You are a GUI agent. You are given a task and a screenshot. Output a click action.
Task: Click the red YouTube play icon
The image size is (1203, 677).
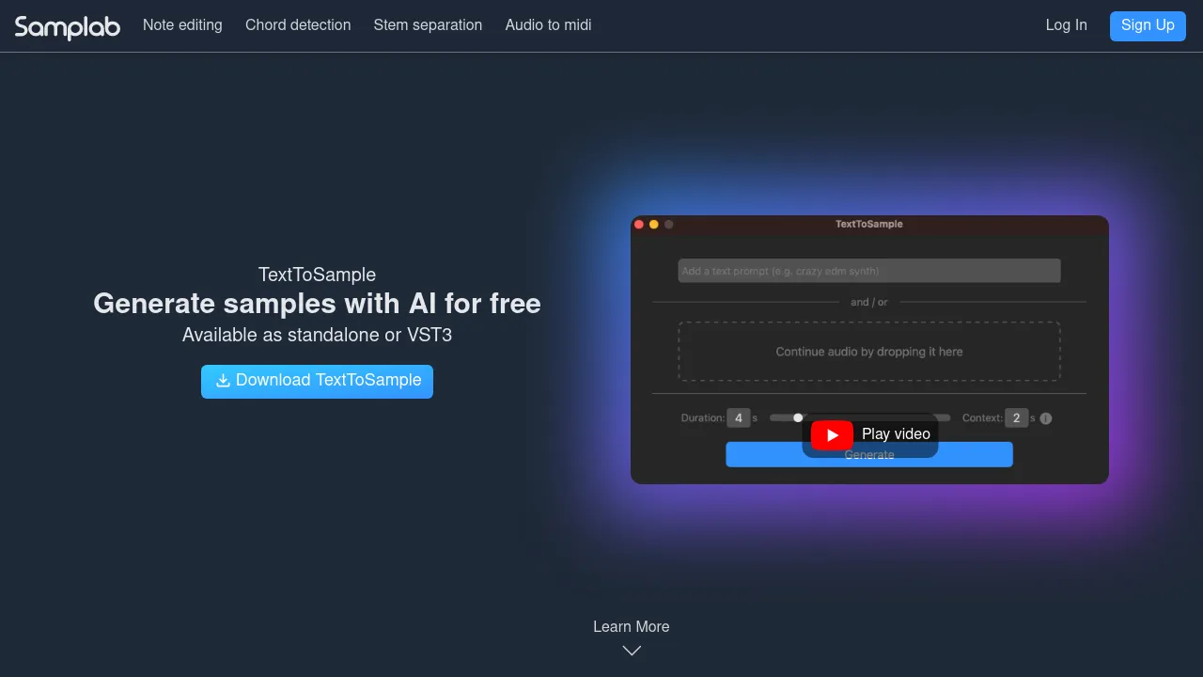click(x=831, y=434)
